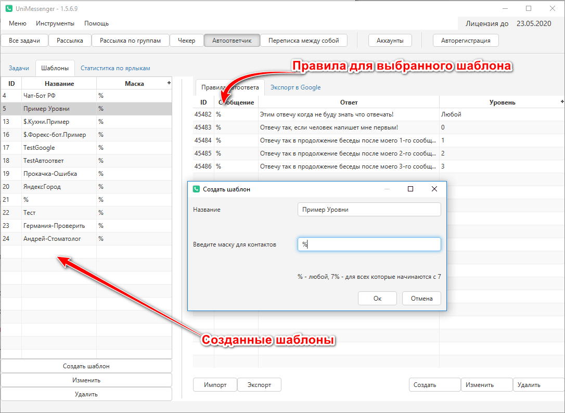Switch to the Задачи tab

point(19,68)
